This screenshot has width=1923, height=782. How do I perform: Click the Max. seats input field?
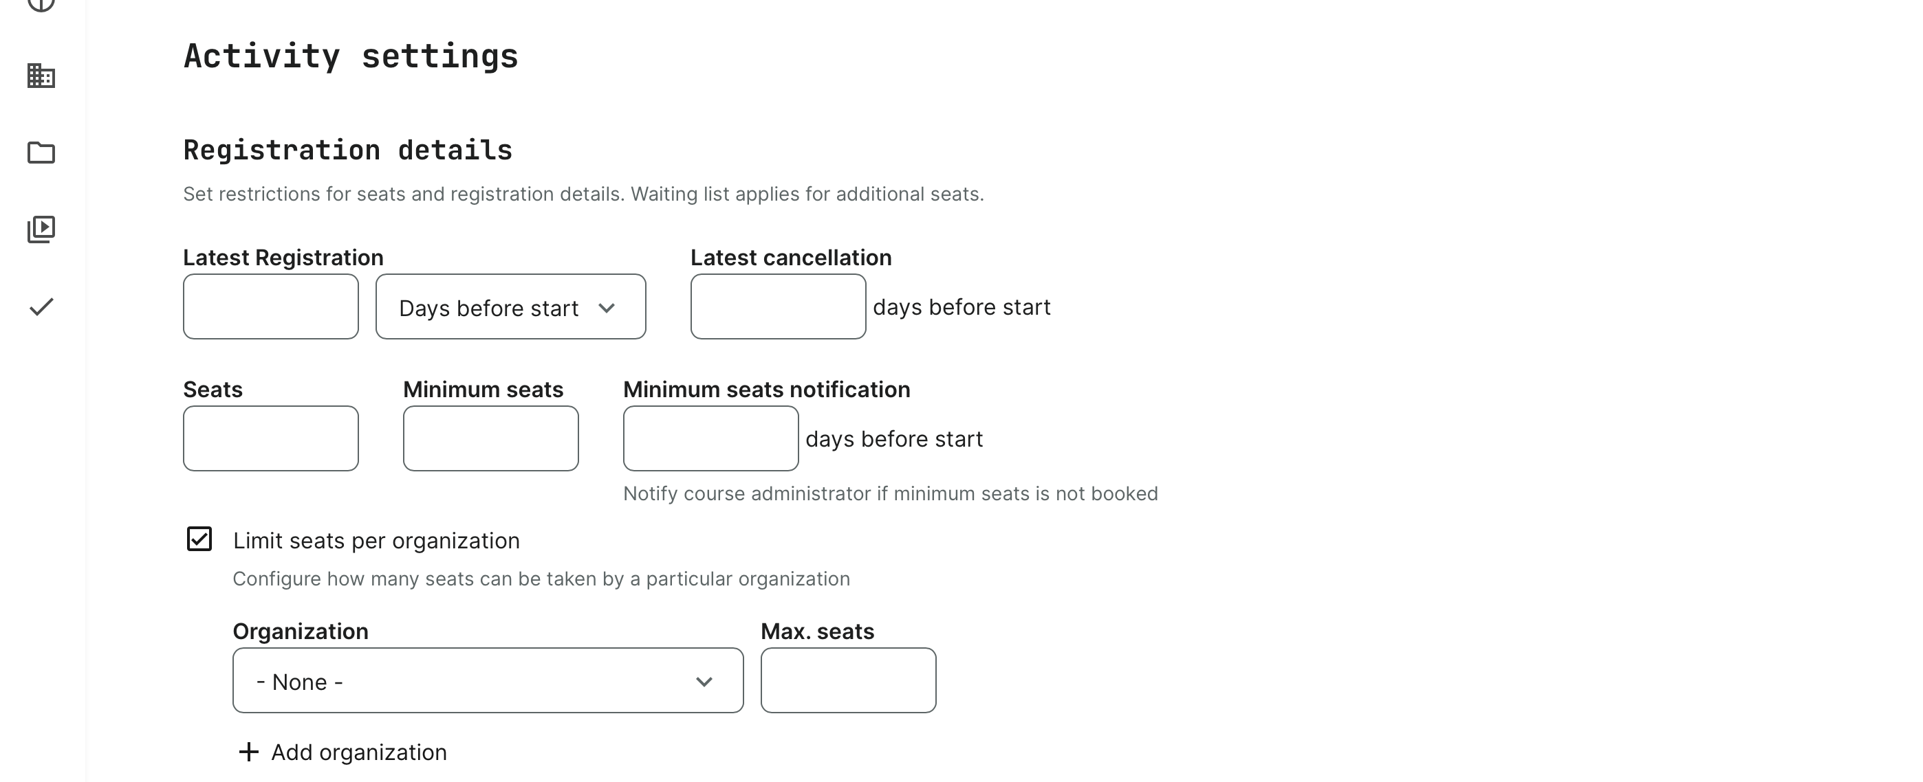(848, 680)
